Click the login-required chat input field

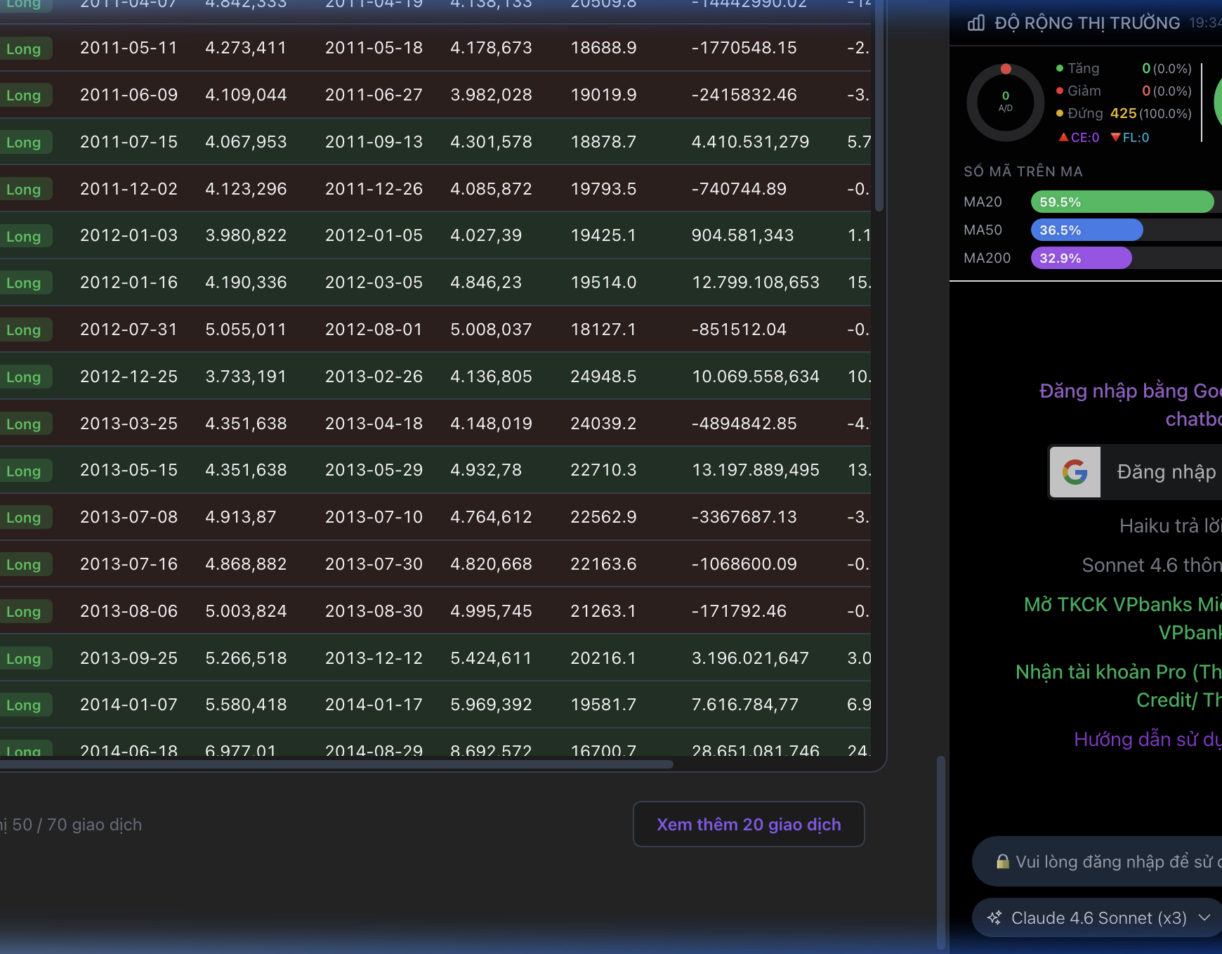coord(1097,861)
